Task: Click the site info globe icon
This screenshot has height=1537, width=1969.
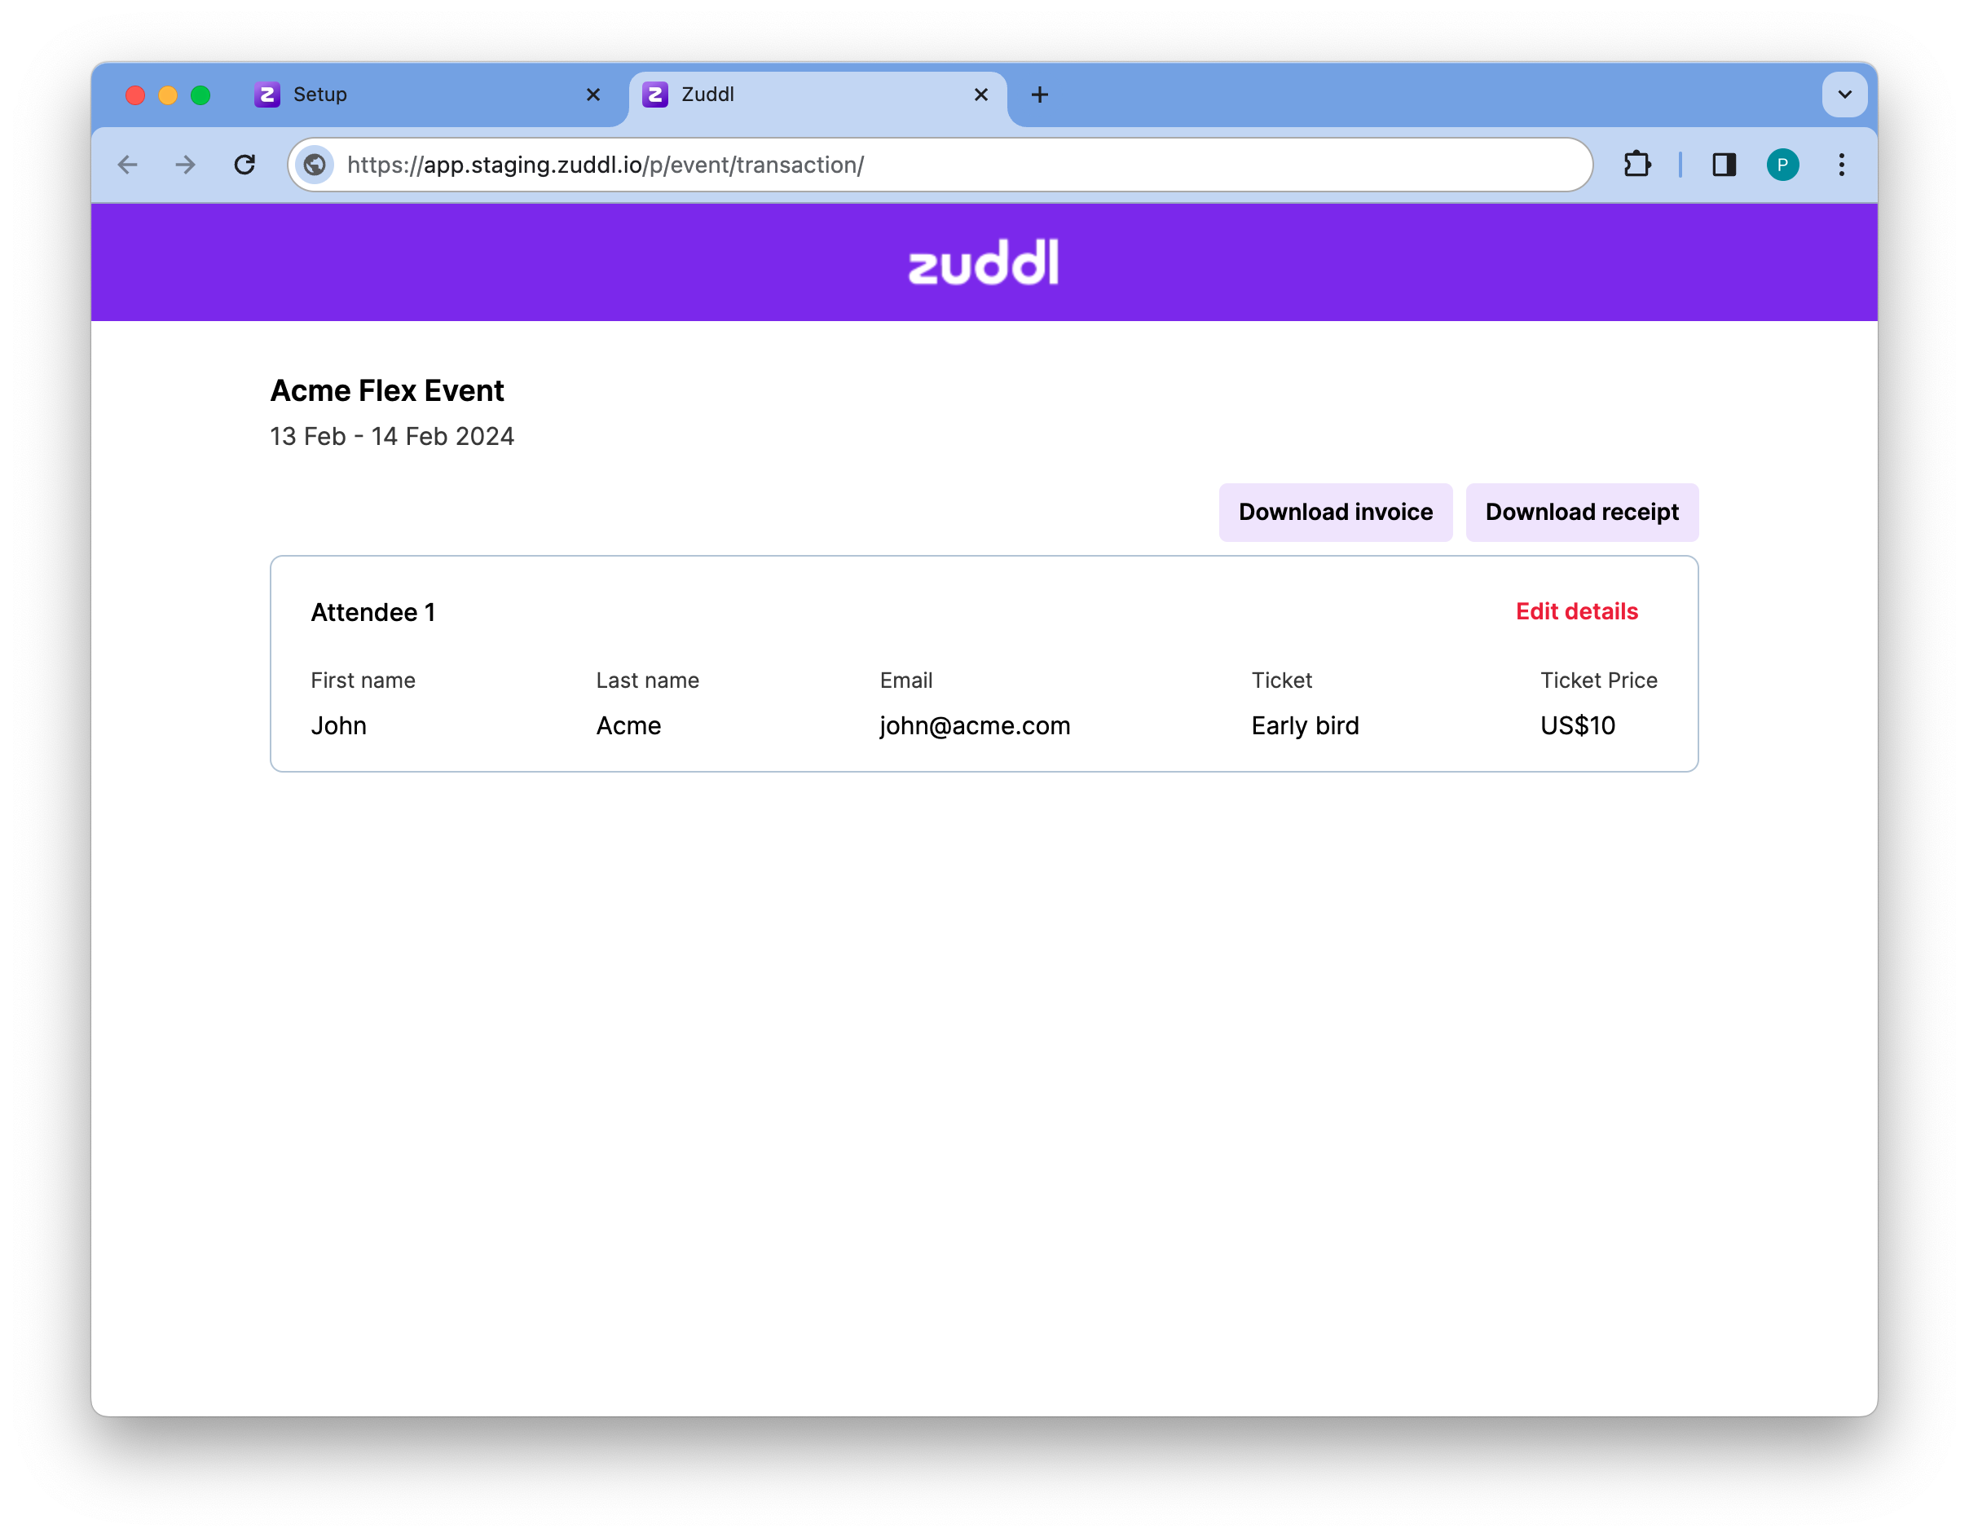Action: pos(315,165)
